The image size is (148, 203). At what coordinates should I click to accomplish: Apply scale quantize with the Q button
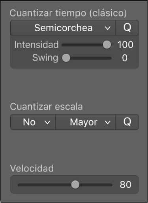click(127, 122)
